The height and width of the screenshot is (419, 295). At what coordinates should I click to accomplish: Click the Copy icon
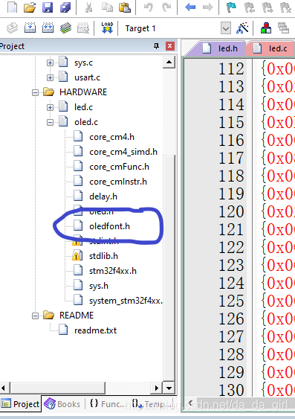107,7
